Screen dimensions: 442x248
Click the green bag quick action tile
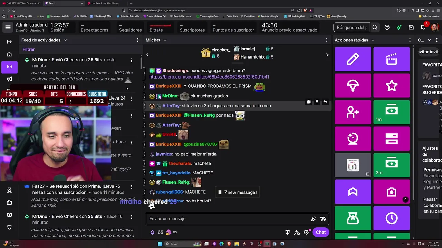pyautogui.click(x=353, y=218)
